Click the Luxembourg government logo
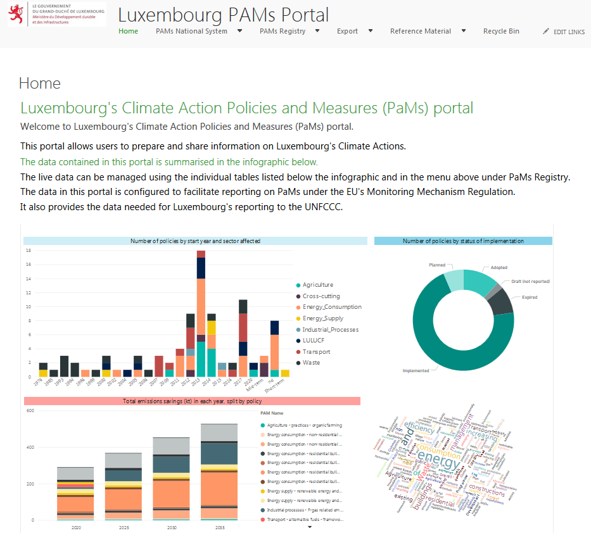This screenshot has width=591, height=533. 56,14
